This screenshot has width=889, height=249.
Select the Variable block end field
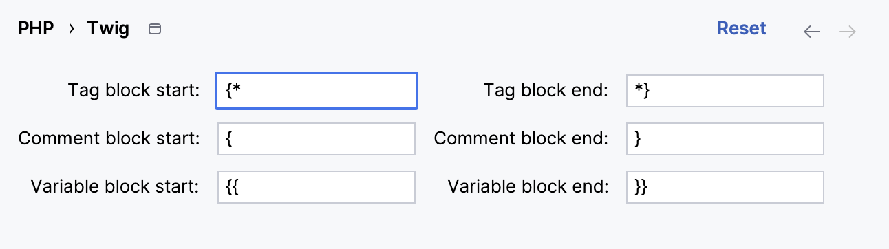(725, 187)
